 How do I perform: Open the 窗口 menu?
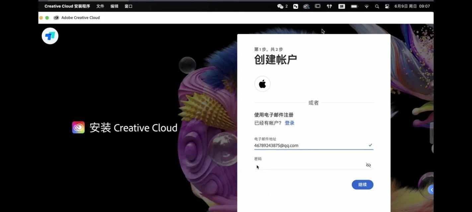pos(128,6)
